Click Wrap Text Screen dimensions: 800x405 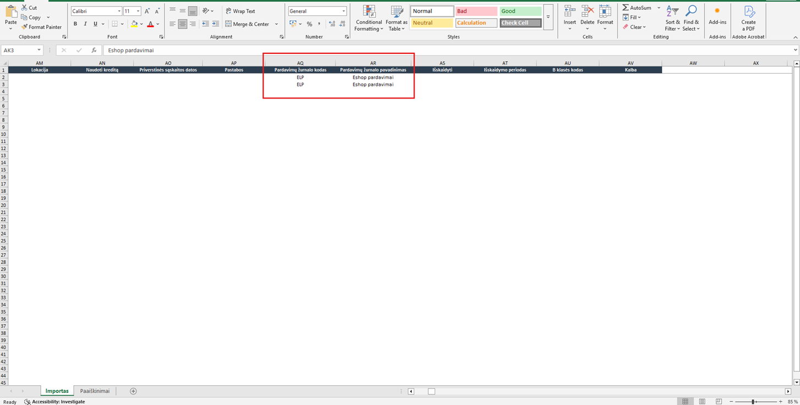pyautogui.click(x=240, y=11)
